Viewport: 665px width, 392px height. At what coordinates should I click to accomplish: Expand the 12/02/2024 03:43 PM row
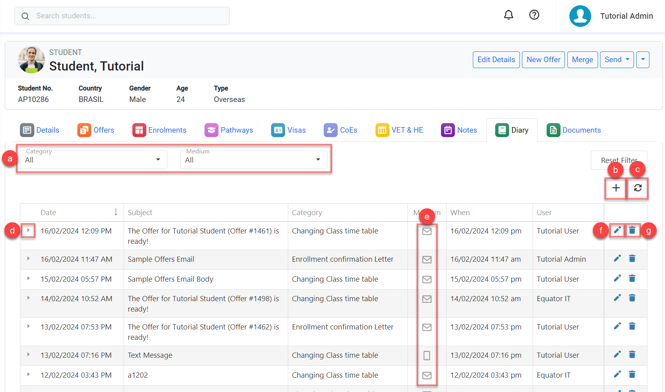28,374
